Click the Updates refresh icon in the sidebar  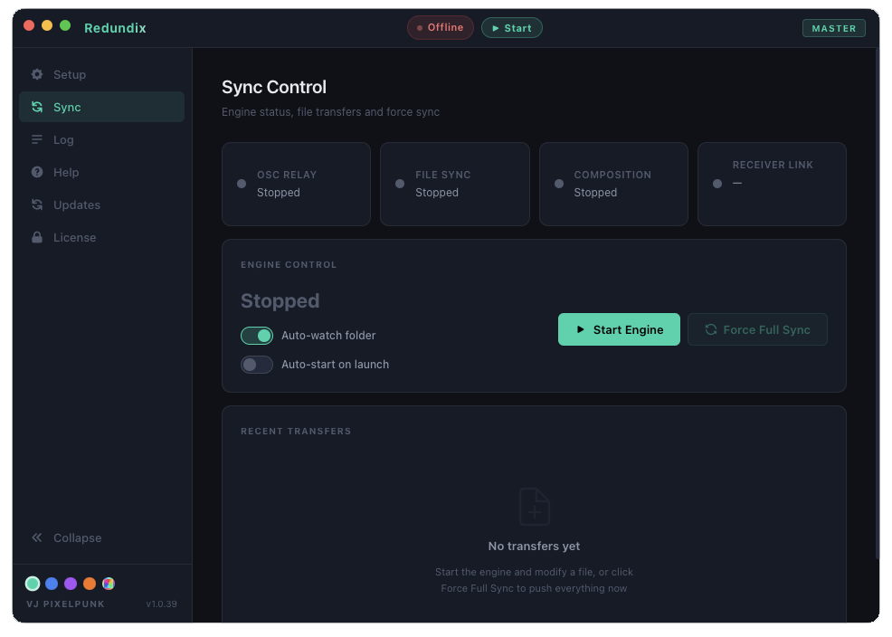pos(37,204)
